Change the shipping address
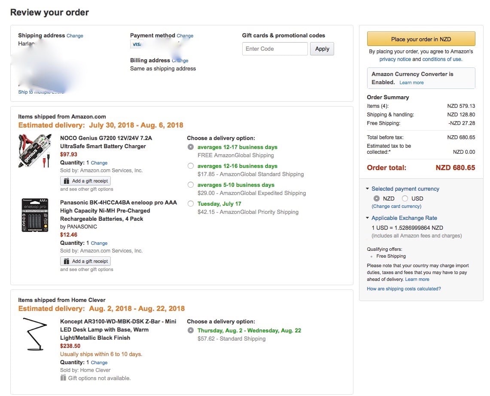The height and width of the screenshot is (396, 490). click(75, 36)
